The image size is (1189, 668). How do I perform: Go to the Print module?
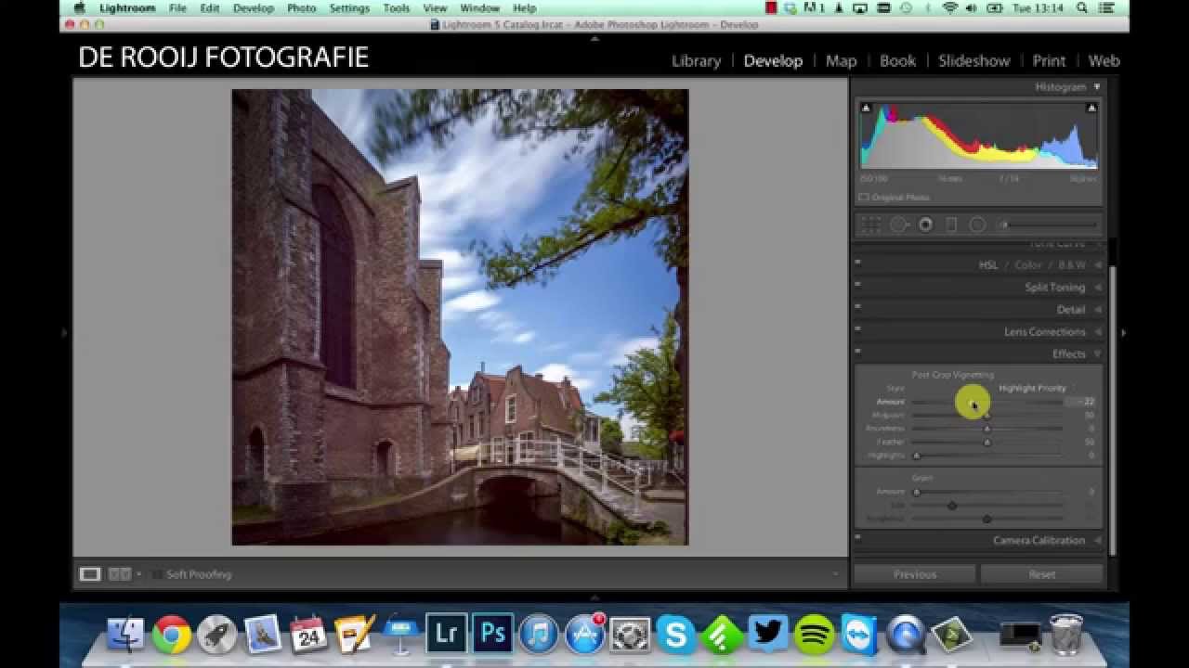tap(1049, 60)
